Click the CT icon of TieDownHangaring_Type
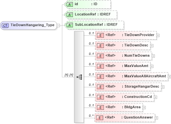 click(5, 25)
